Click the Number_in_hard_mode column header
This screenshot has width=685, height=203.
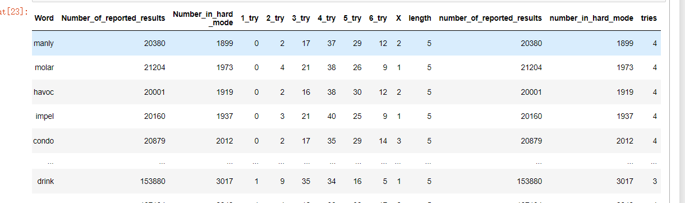point(203,18)
